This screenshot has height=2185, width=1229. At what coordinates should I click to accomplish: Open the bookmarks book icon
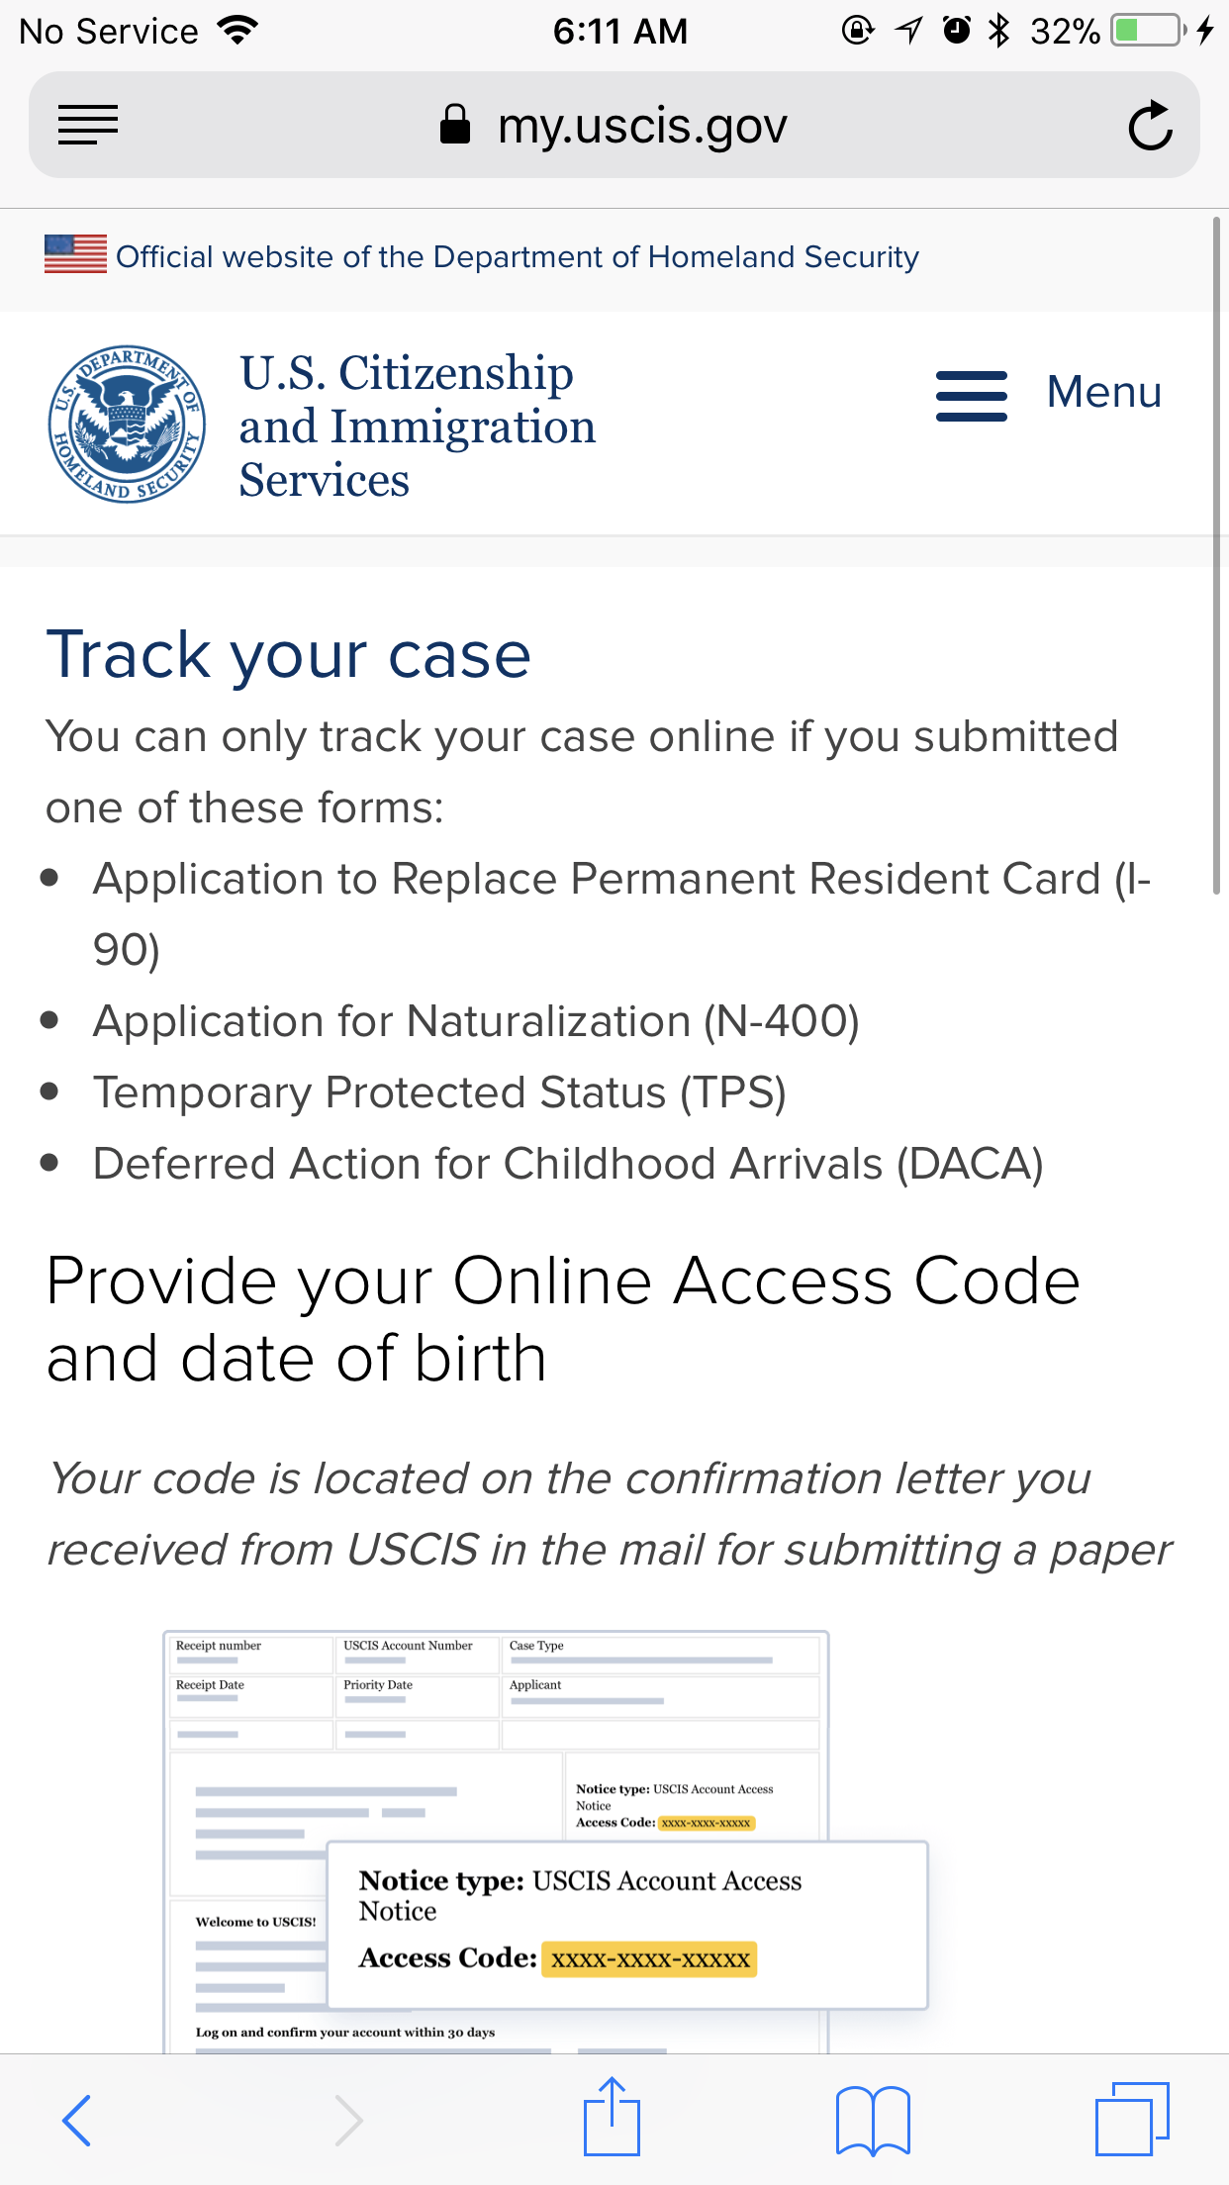(873, 2120)
